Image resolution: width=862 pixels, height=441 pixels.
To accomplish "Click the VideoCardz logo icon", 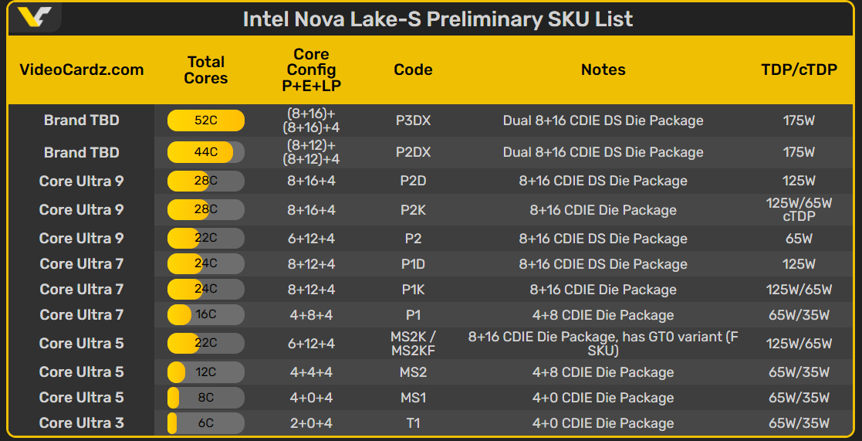I will tap(34, 16).
